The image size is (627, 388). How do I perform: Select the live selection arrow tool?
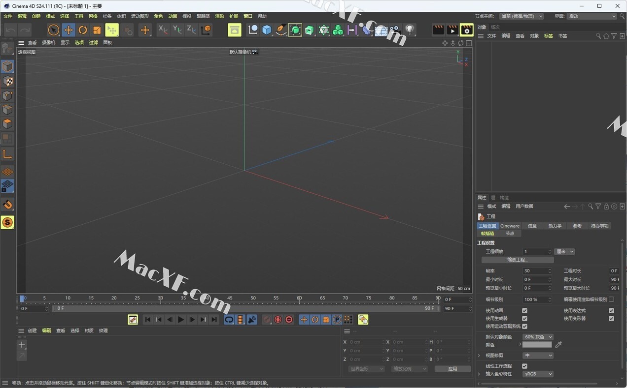coord(54,30)
